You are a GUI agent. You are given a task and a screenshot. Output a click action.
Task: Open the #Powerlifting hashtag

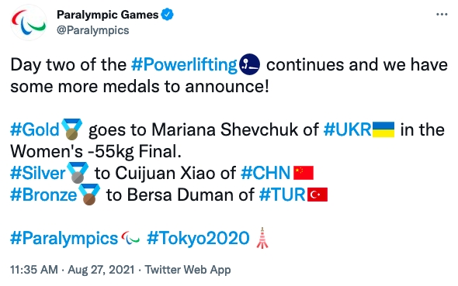184,65
